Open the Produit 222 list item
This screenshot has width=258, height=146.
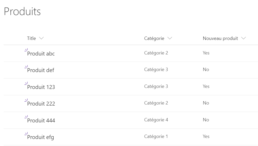coord(41,104)
